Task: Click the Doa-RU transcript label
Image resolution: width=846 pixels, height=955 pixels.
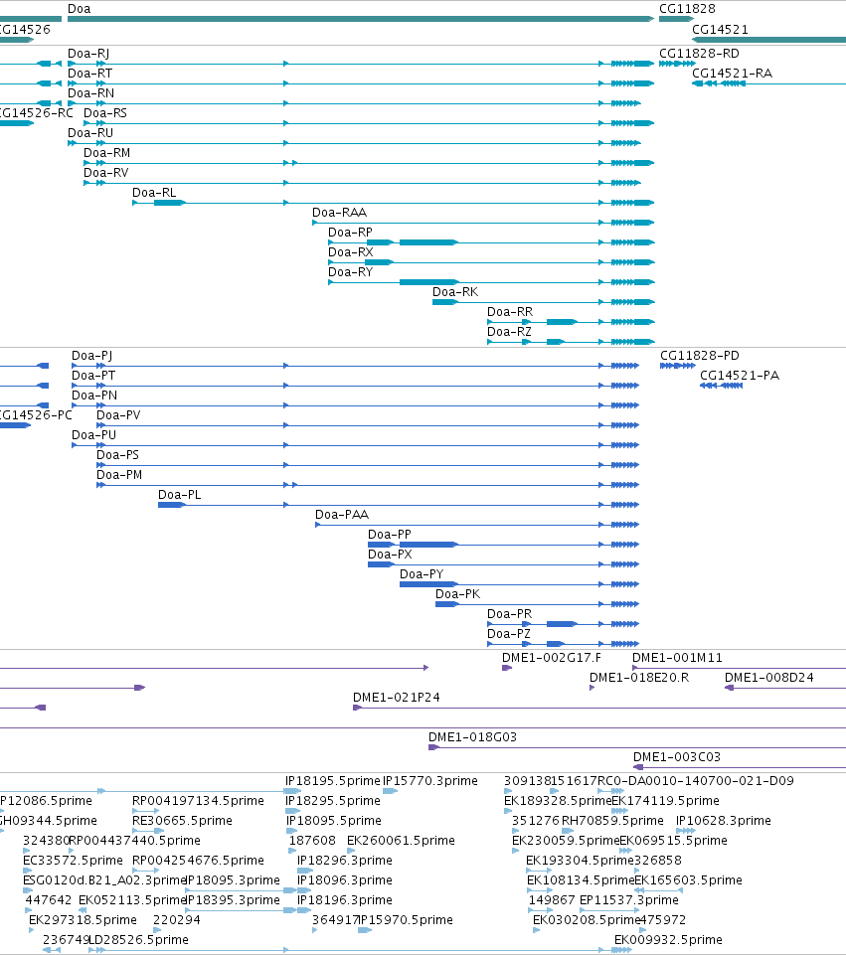Action: (x=90, y=133)
